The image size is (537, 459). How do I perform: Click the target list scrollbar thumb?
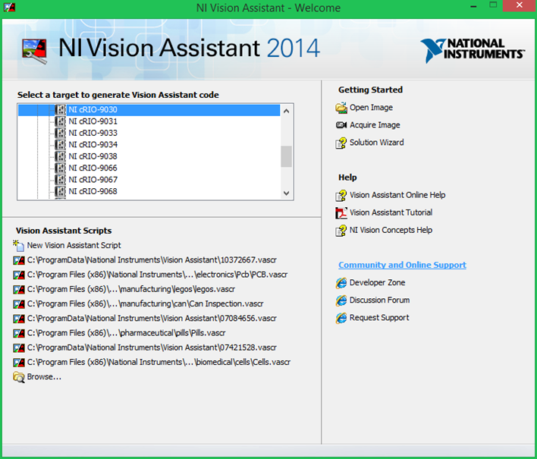pos(286,156)
